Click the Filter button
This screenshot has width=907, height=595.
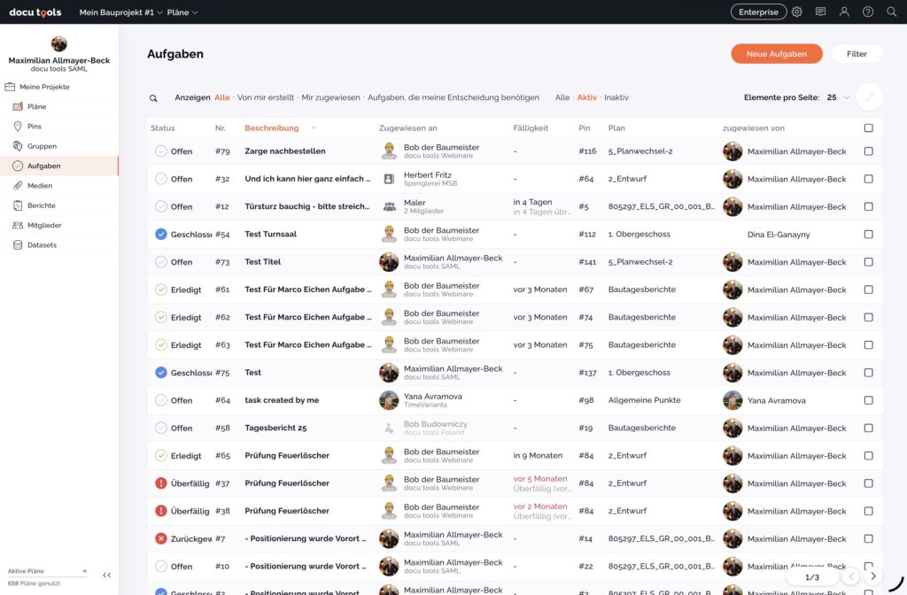coord(857,54)
